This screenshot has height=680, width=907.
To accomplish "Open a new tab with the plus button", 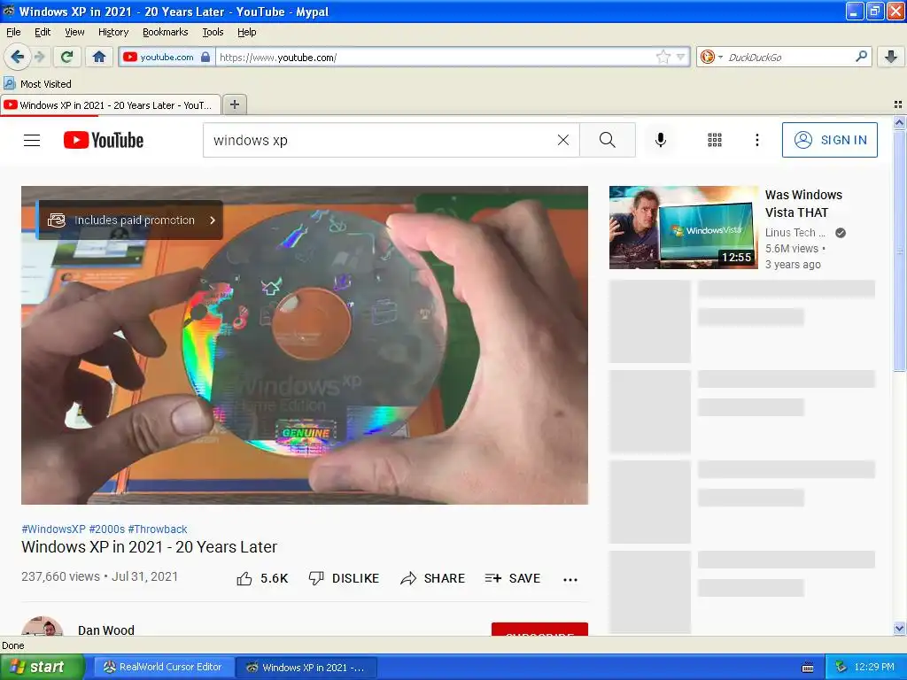I will [234, 104].
